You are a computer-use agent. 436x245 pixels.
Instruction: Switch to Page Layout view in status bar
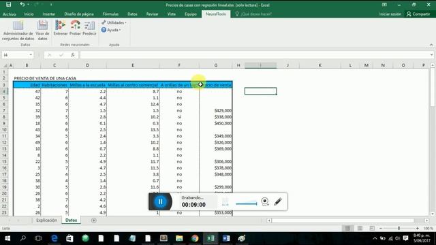click(x=360, y=229)
